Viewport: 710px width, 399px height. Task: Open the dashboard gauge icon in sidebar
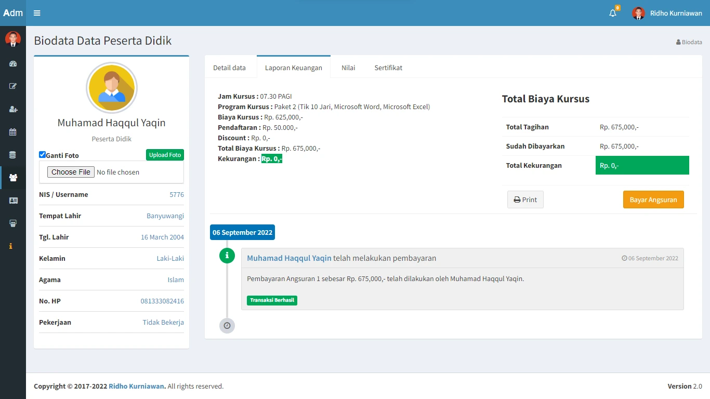(13, 63)
